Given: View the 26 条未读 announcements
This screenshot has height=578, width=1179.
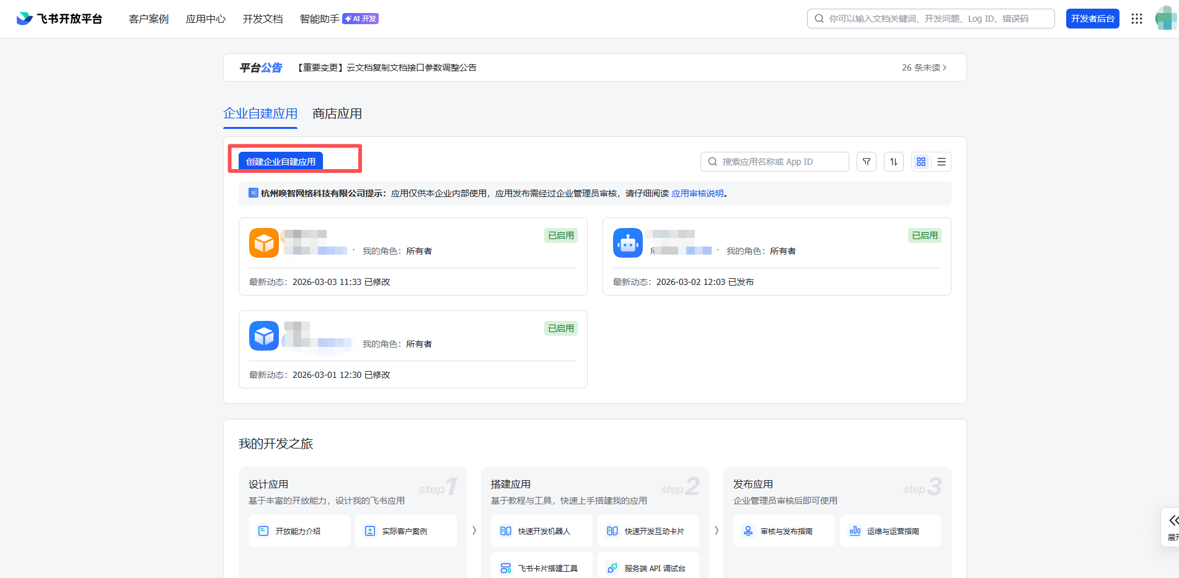Looking at the screenshot, I should coord(923,69).
